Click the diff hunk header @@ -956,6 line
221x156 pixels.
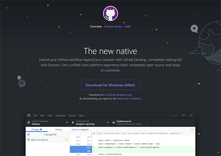(138, 133)
